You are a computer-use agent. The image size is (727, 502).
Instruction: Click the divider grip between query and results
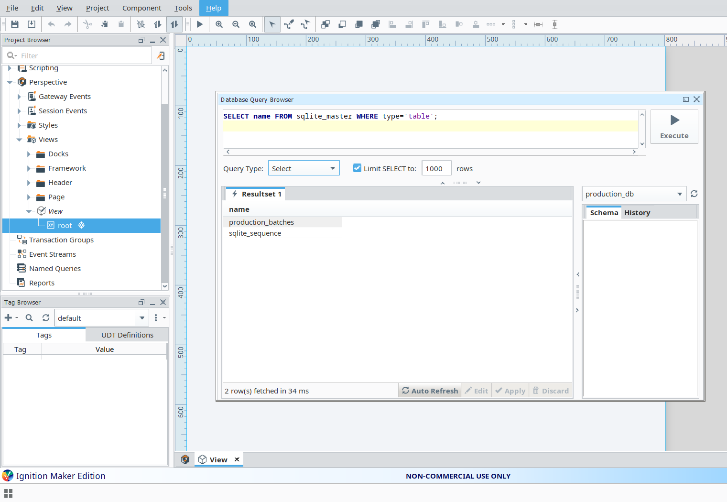pos(460,183)
